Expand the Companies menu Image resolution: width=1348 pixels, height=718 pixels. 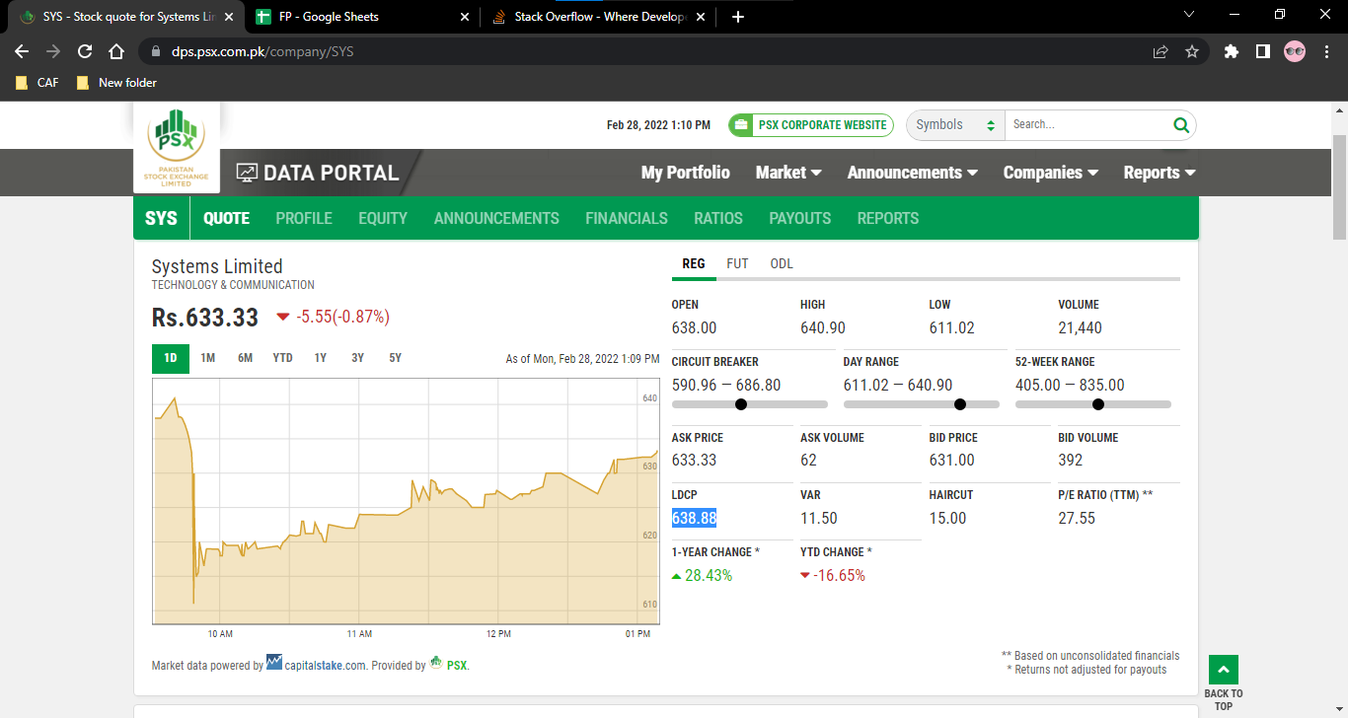coord(1051,173)
